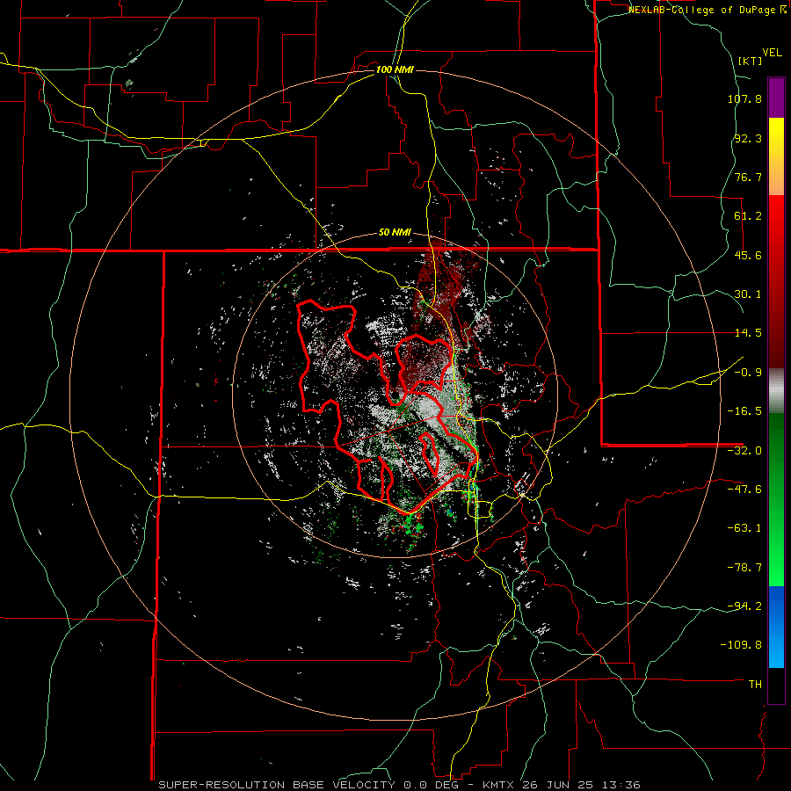Click the 45.6 velocity scale value
This screenshot has width=791, height=791.
click(748, 255)
